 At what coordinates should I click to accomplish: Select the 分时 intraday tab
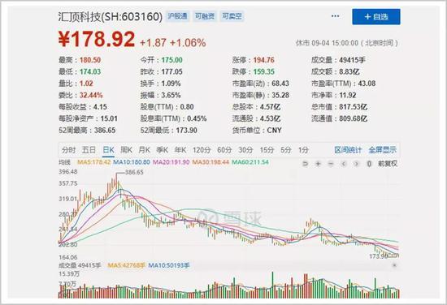point(69,150)
